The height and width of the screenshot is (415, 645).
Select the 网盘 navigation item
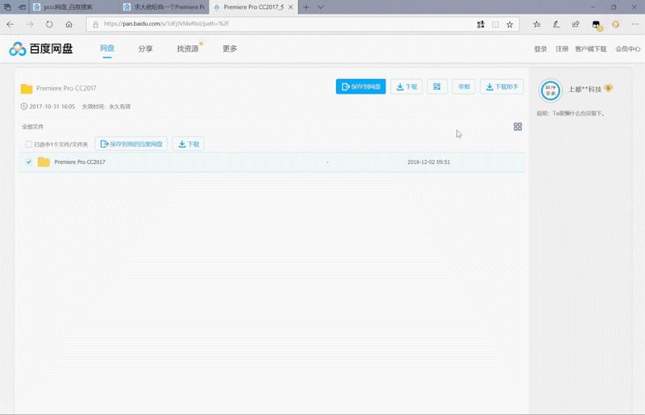coord(107,48)
